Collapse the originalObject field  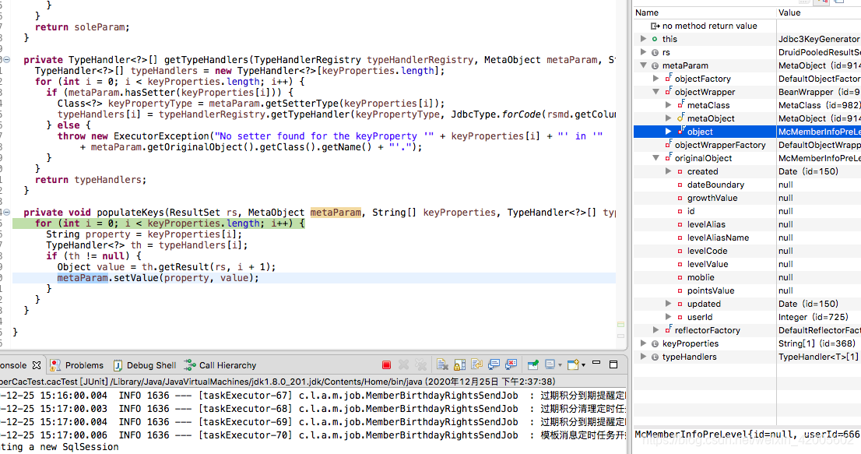(x=655, y=158)
